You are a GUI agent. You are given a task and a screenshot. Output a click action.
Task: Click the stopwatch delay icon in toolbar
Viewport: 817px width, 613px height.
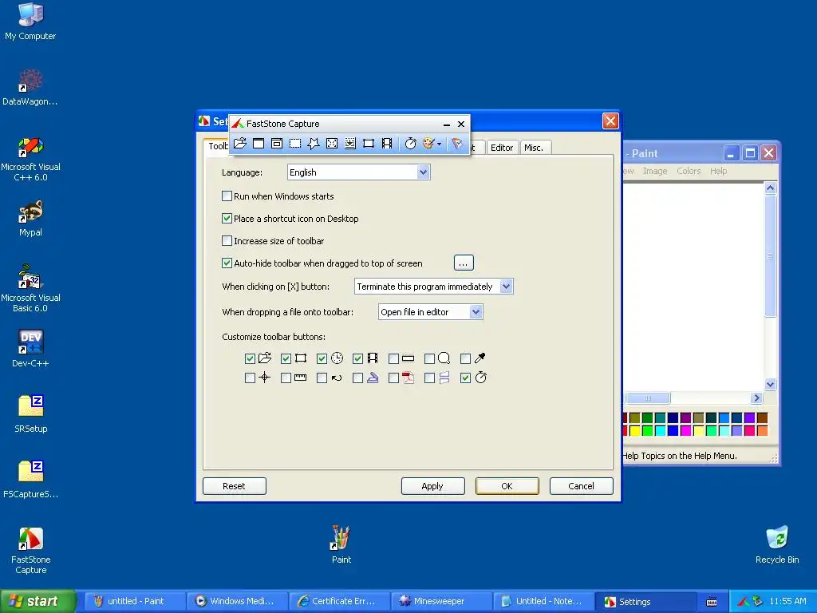click(x=411, y=144)
